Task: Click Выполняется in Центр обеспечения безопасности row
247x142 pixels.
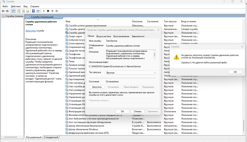Action: click(154, 126)
